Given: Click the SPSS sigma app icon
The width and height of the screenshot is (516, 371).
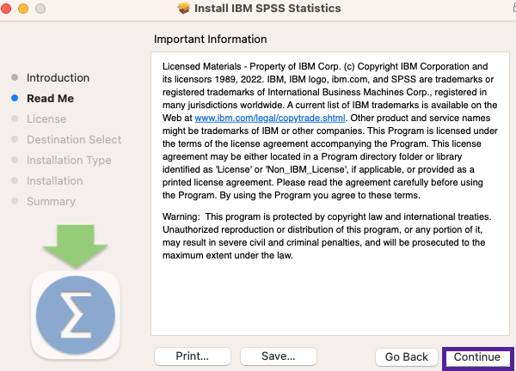Looking at the screenshot, I should pyautogui.click(x=76, y=315).
